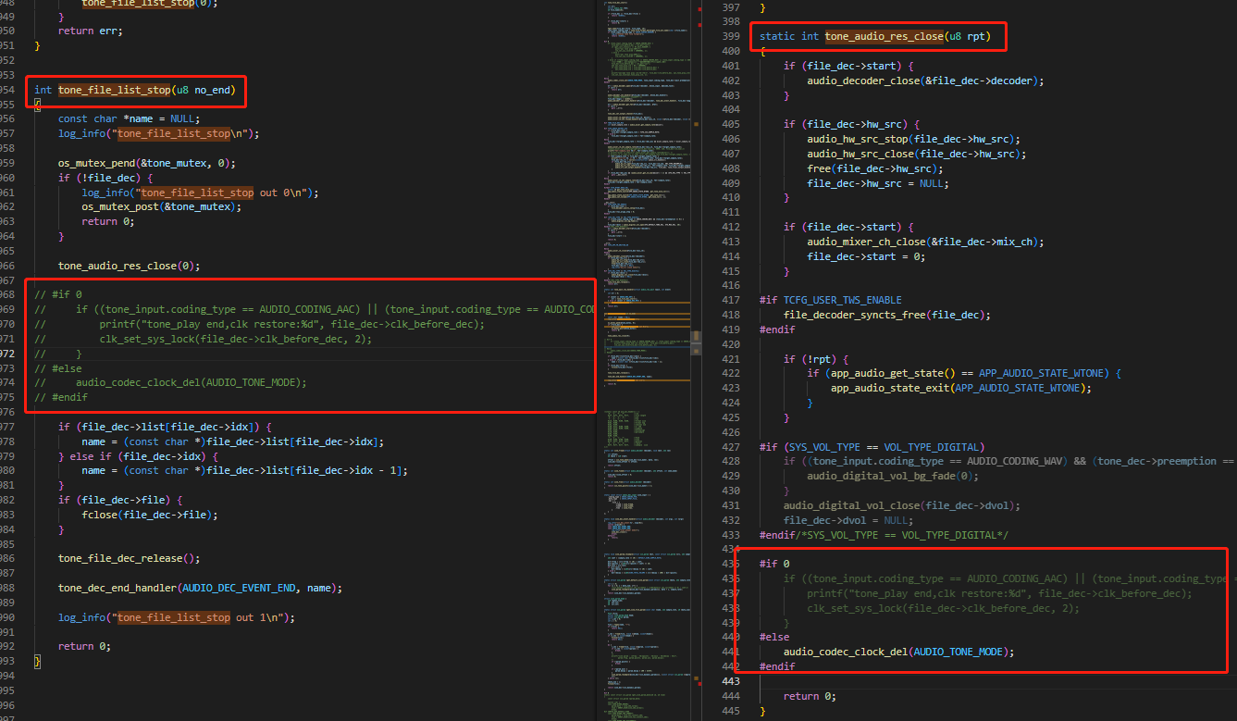Image resolution: width=1237 pixels, height=721 pixels.
Task: Click the commented-out '// #if 0' line
Action: 58,294
